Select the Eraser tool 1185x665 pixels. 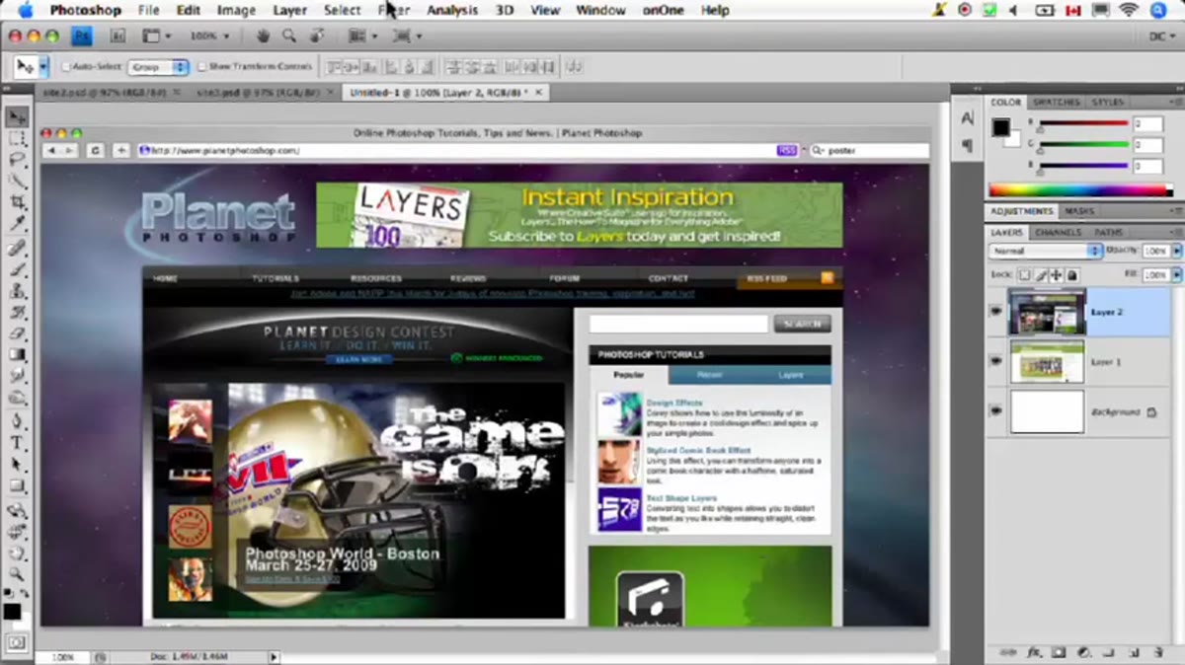tap(17, 333)
